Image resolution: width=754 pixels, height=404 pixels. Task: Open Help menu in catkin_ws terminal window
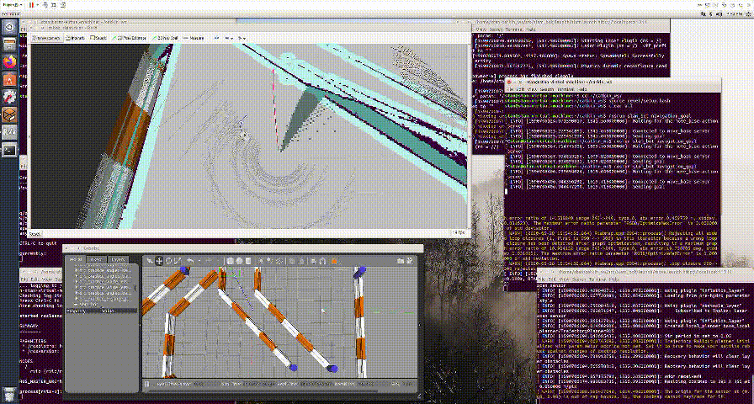581,89
